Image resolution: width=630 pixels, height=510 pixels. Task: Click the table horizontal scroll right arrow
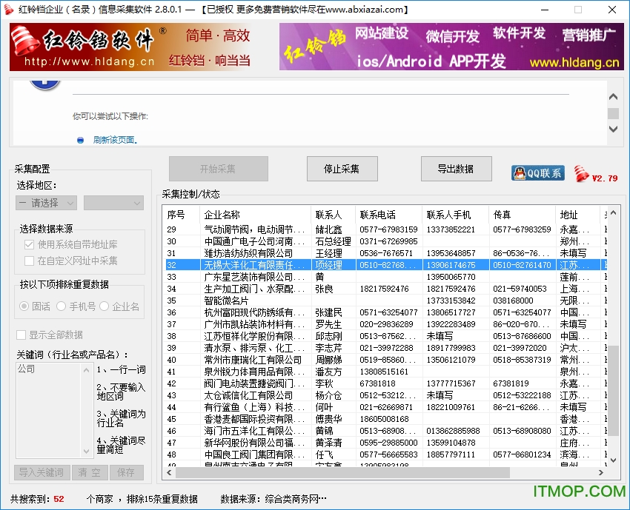[600, 473]
